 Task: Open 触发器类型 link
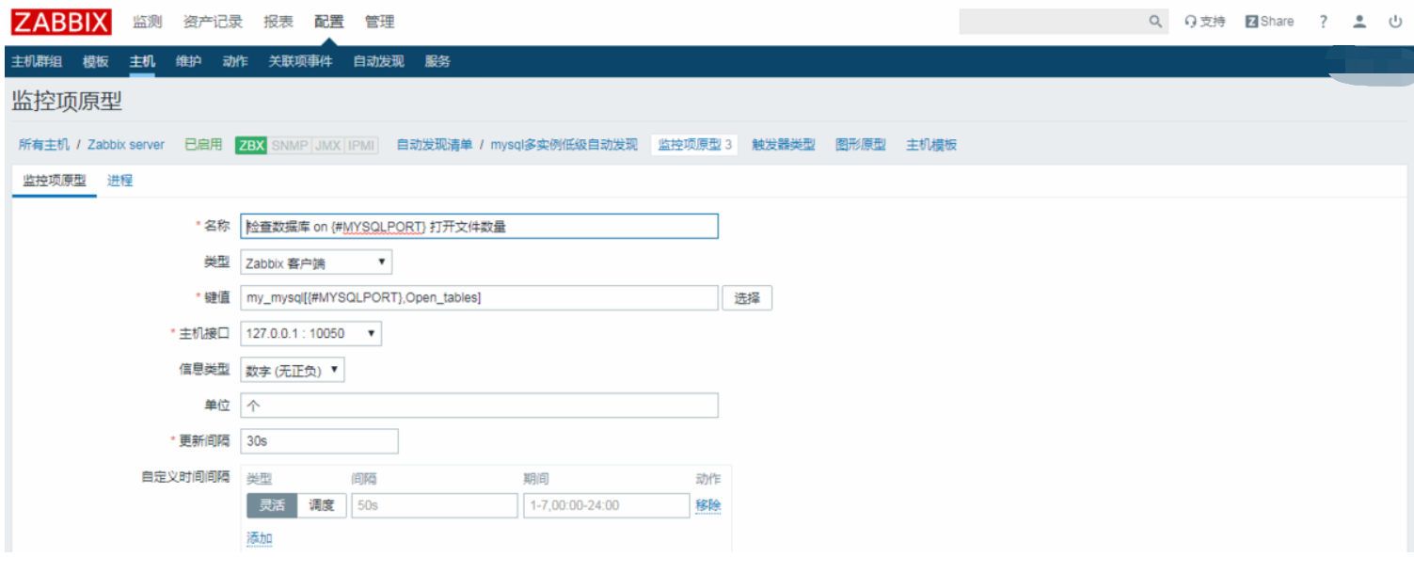click(784, 145)
